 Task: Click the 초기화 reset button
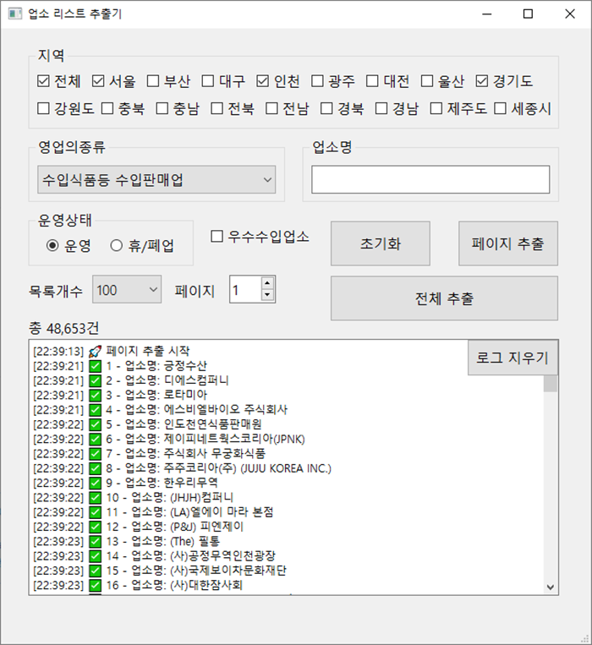(x=381, y=243)
